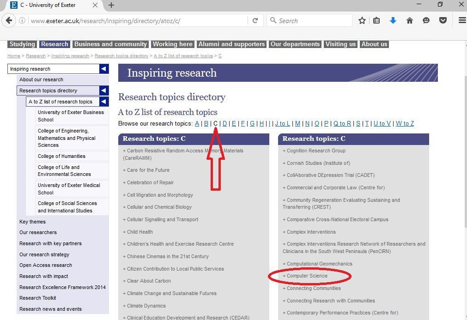467x320 pixels.
Task: Browse research topics J to L
Action: tap(282, 124)
